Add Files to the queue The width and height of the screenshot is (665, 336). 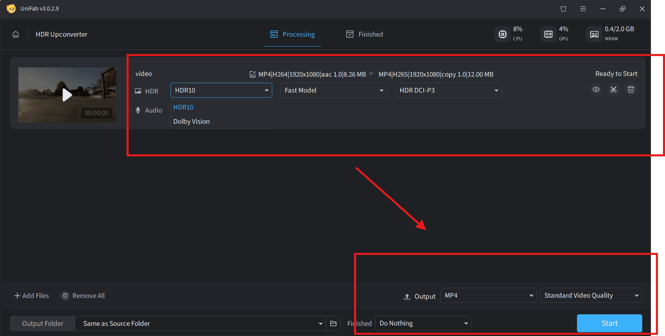tap(31, 296)
